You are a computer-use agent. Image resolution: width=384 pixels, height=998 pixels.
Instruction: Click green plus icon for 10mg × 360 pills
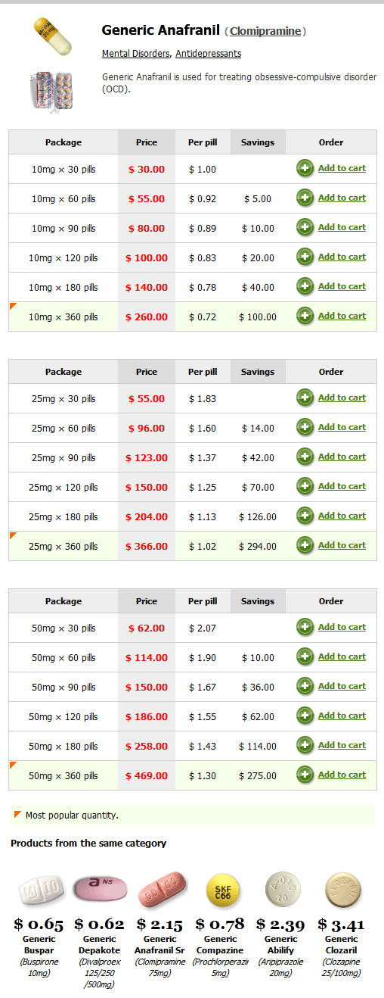point(305,317)
